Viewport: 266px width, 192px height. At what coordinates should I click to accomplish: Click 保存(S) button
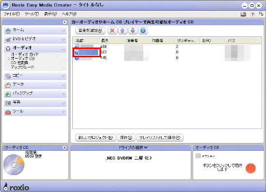pyautogui.click(x=126, y=138)
